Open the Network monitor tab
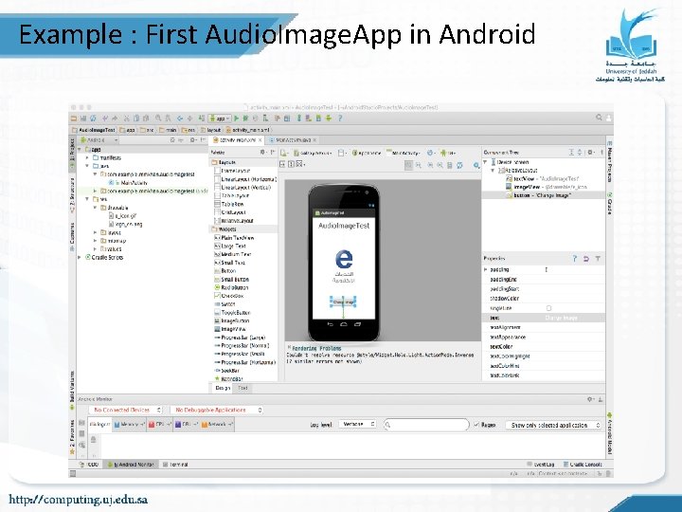The height and width of the screenshot is (512, 682). tap(218, 424)
